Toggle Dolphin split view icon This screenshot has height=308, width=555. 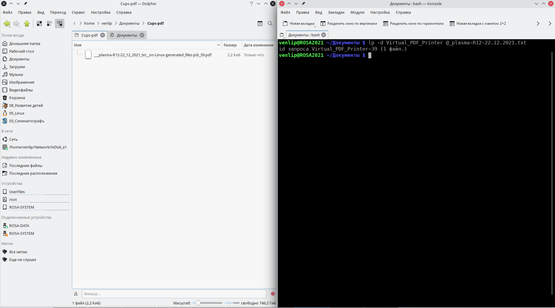[260, 24]
